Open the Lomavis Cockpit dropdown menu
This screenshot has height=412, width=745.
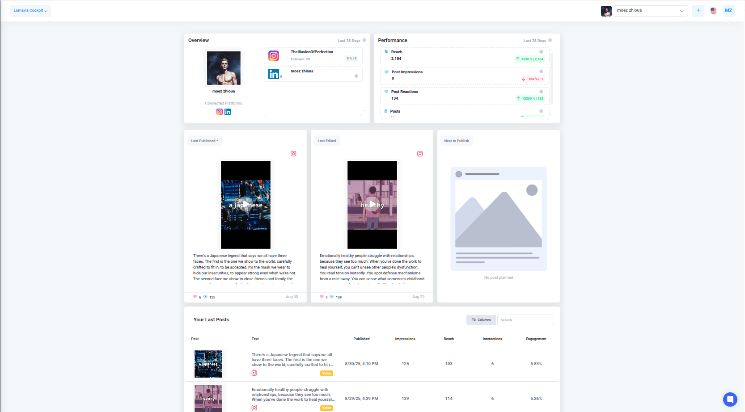[30, 11]
